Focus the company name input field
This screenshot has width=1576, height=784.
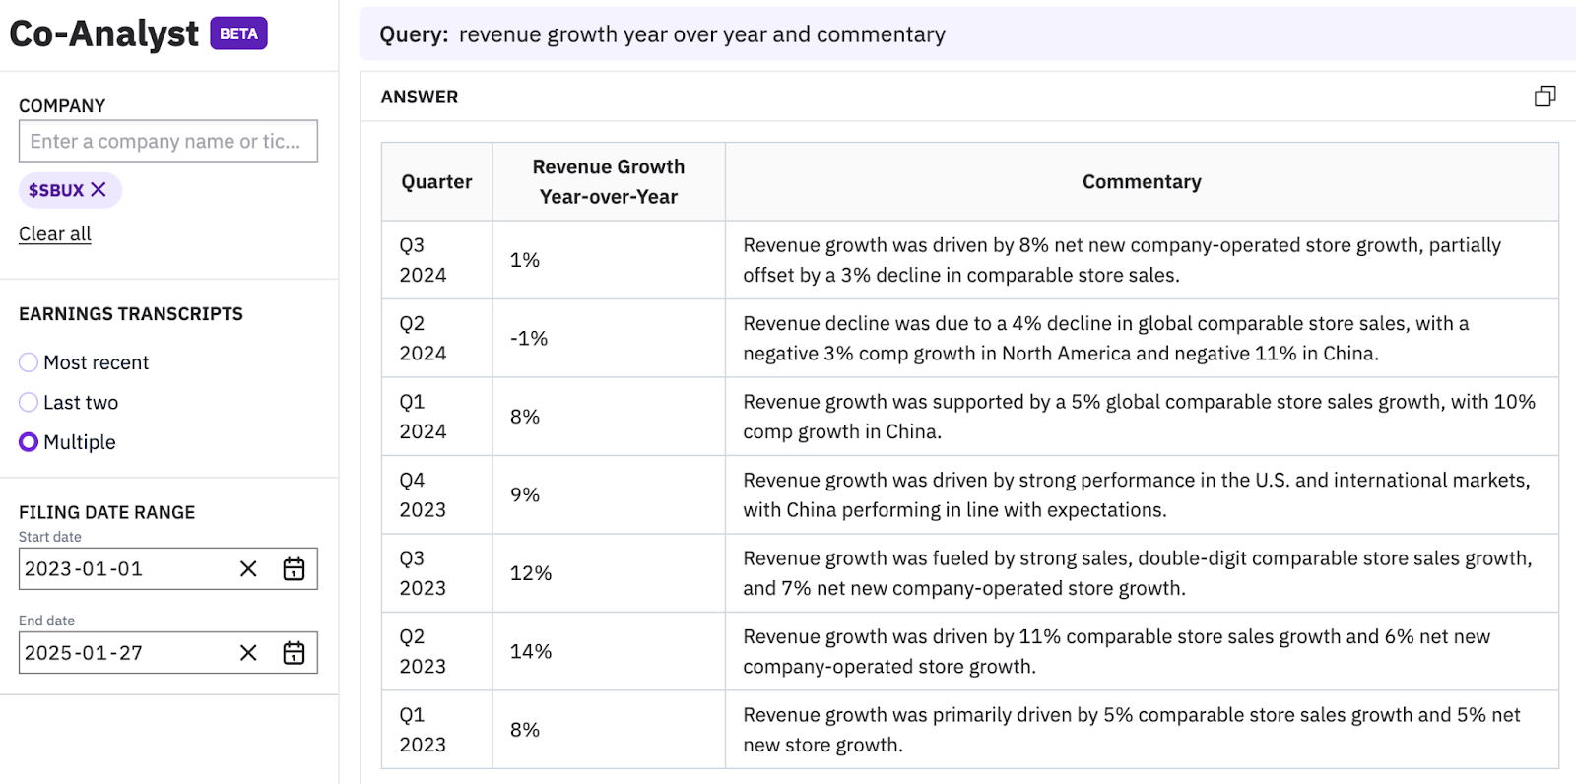pyautogui.click(x=167, y=141)
